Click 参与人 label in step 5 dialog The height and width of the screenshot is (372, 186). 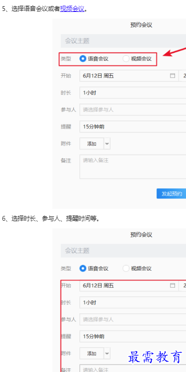[x=69, y=110]
